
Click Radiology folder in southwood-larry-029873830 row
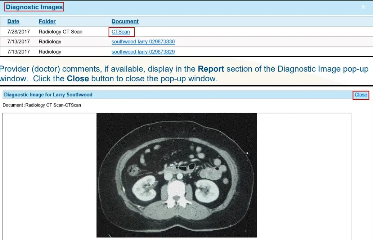[50, 42]
